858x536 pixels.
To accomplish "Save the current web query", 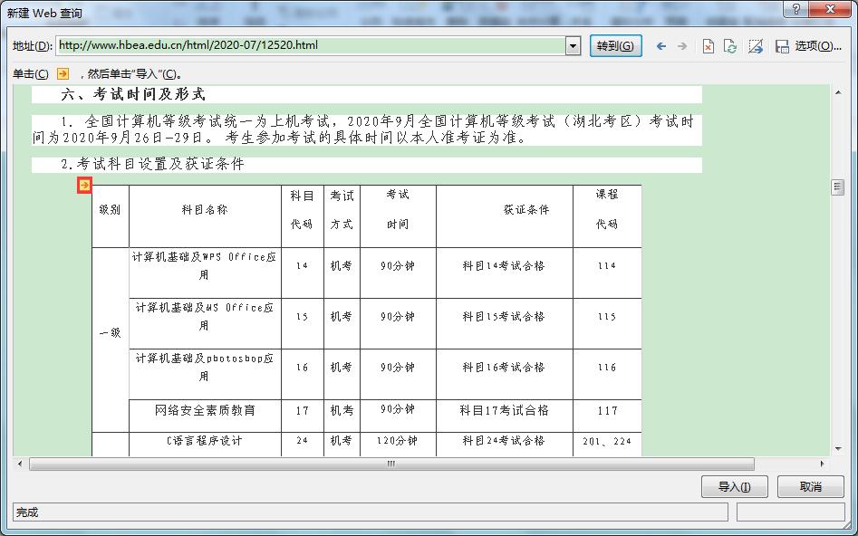I will pyautogui.click(x=781, y=45).
